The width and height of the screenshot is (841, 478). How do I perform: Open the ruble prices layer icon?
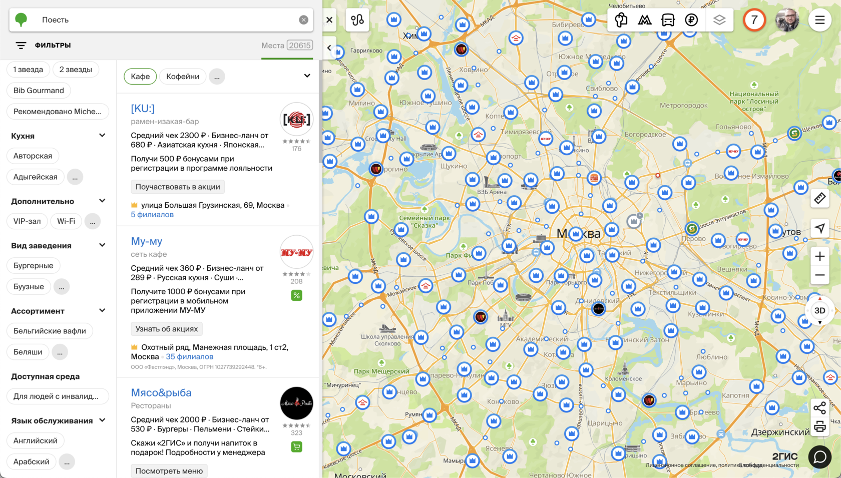(x=692, y=20)
